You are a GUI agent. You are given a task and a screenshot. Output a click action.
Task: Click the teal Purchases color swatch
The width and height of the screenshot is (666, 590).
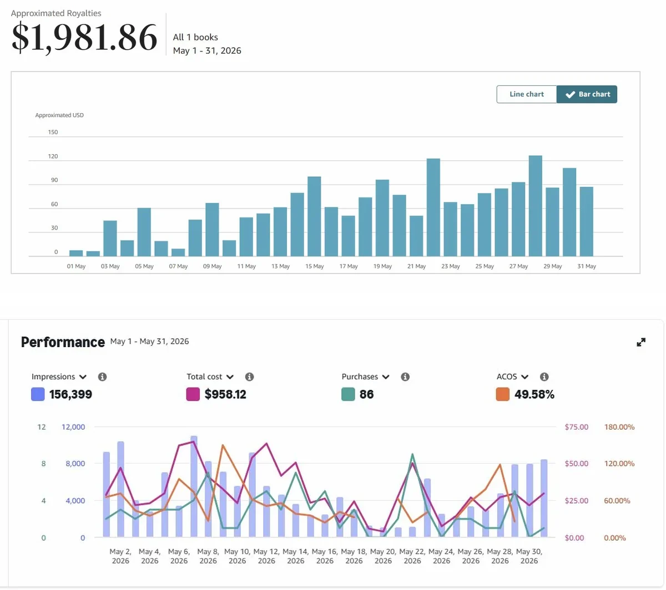click(x=348, y=394)
